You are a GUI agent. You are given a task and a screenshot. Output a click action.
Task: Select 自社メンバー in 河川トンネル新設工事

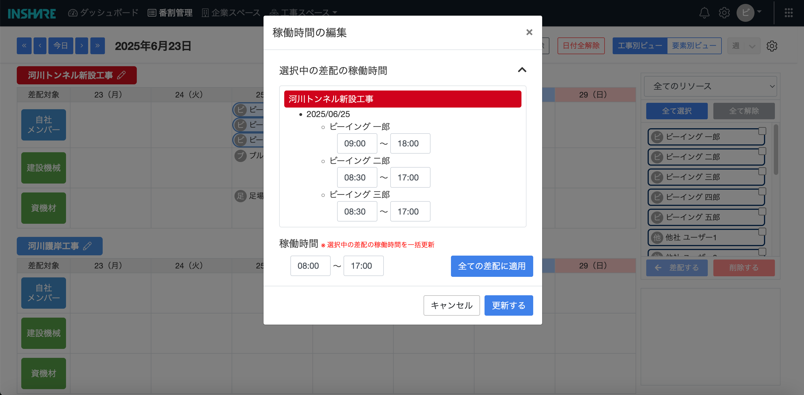(x=43, y=125)
